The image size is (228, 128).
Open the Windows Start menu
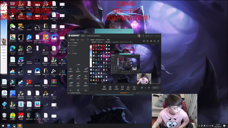[x=3, y=126]
